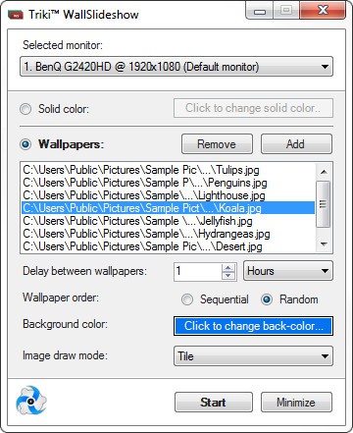353x433 pixels.
Task: Click the blue back-color swatch button
Action: [x=253, y=326]
